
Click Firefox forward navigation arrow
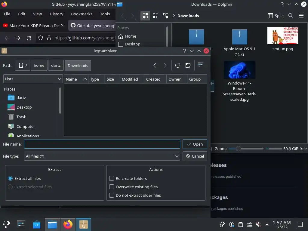pyautogui.click(x=18, y=38)
